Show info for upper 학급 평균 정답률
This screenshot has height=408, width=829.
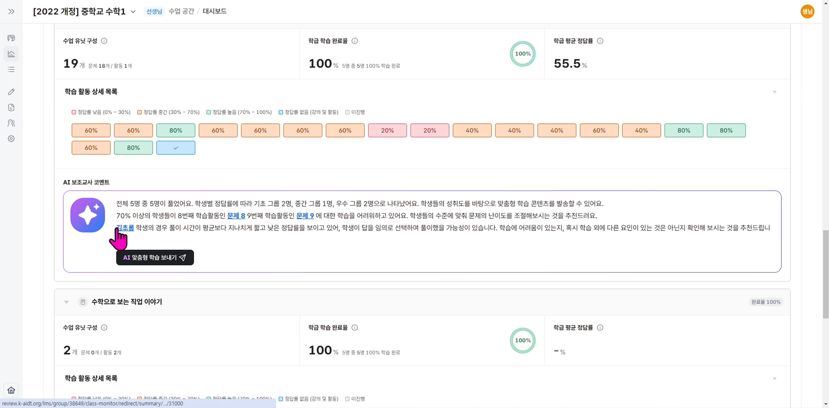point(600,41)
